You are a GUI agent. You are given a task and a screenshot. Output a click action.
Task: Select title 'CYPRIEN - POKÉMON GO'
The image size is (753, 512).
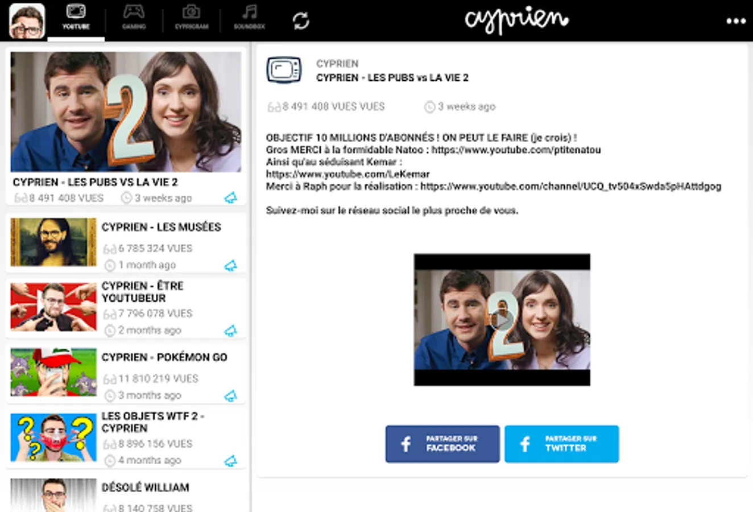[164, 357]
